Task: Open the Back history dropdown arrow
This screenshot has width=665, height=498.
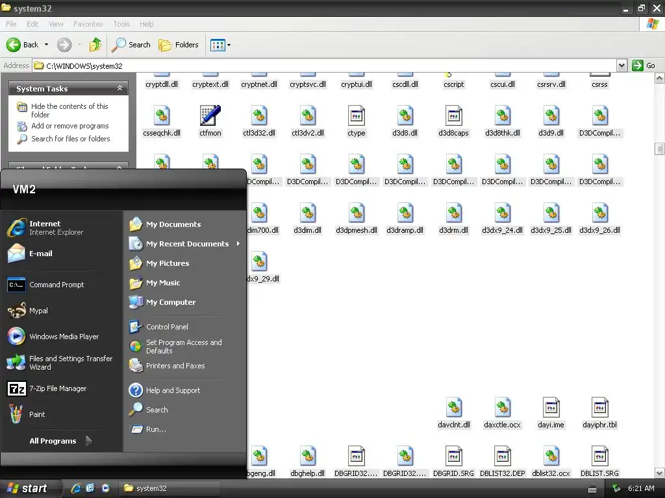Action: coord(46,45)
